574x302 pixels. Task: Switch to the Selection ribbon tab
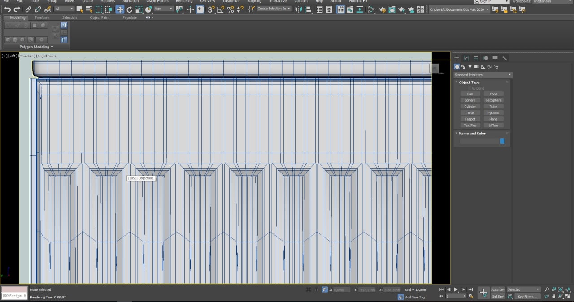70,17
